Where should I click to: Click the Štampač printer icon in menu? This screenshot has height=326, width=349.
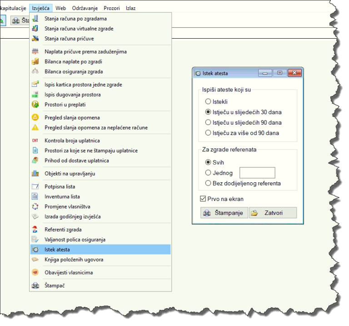pos(35,285)
